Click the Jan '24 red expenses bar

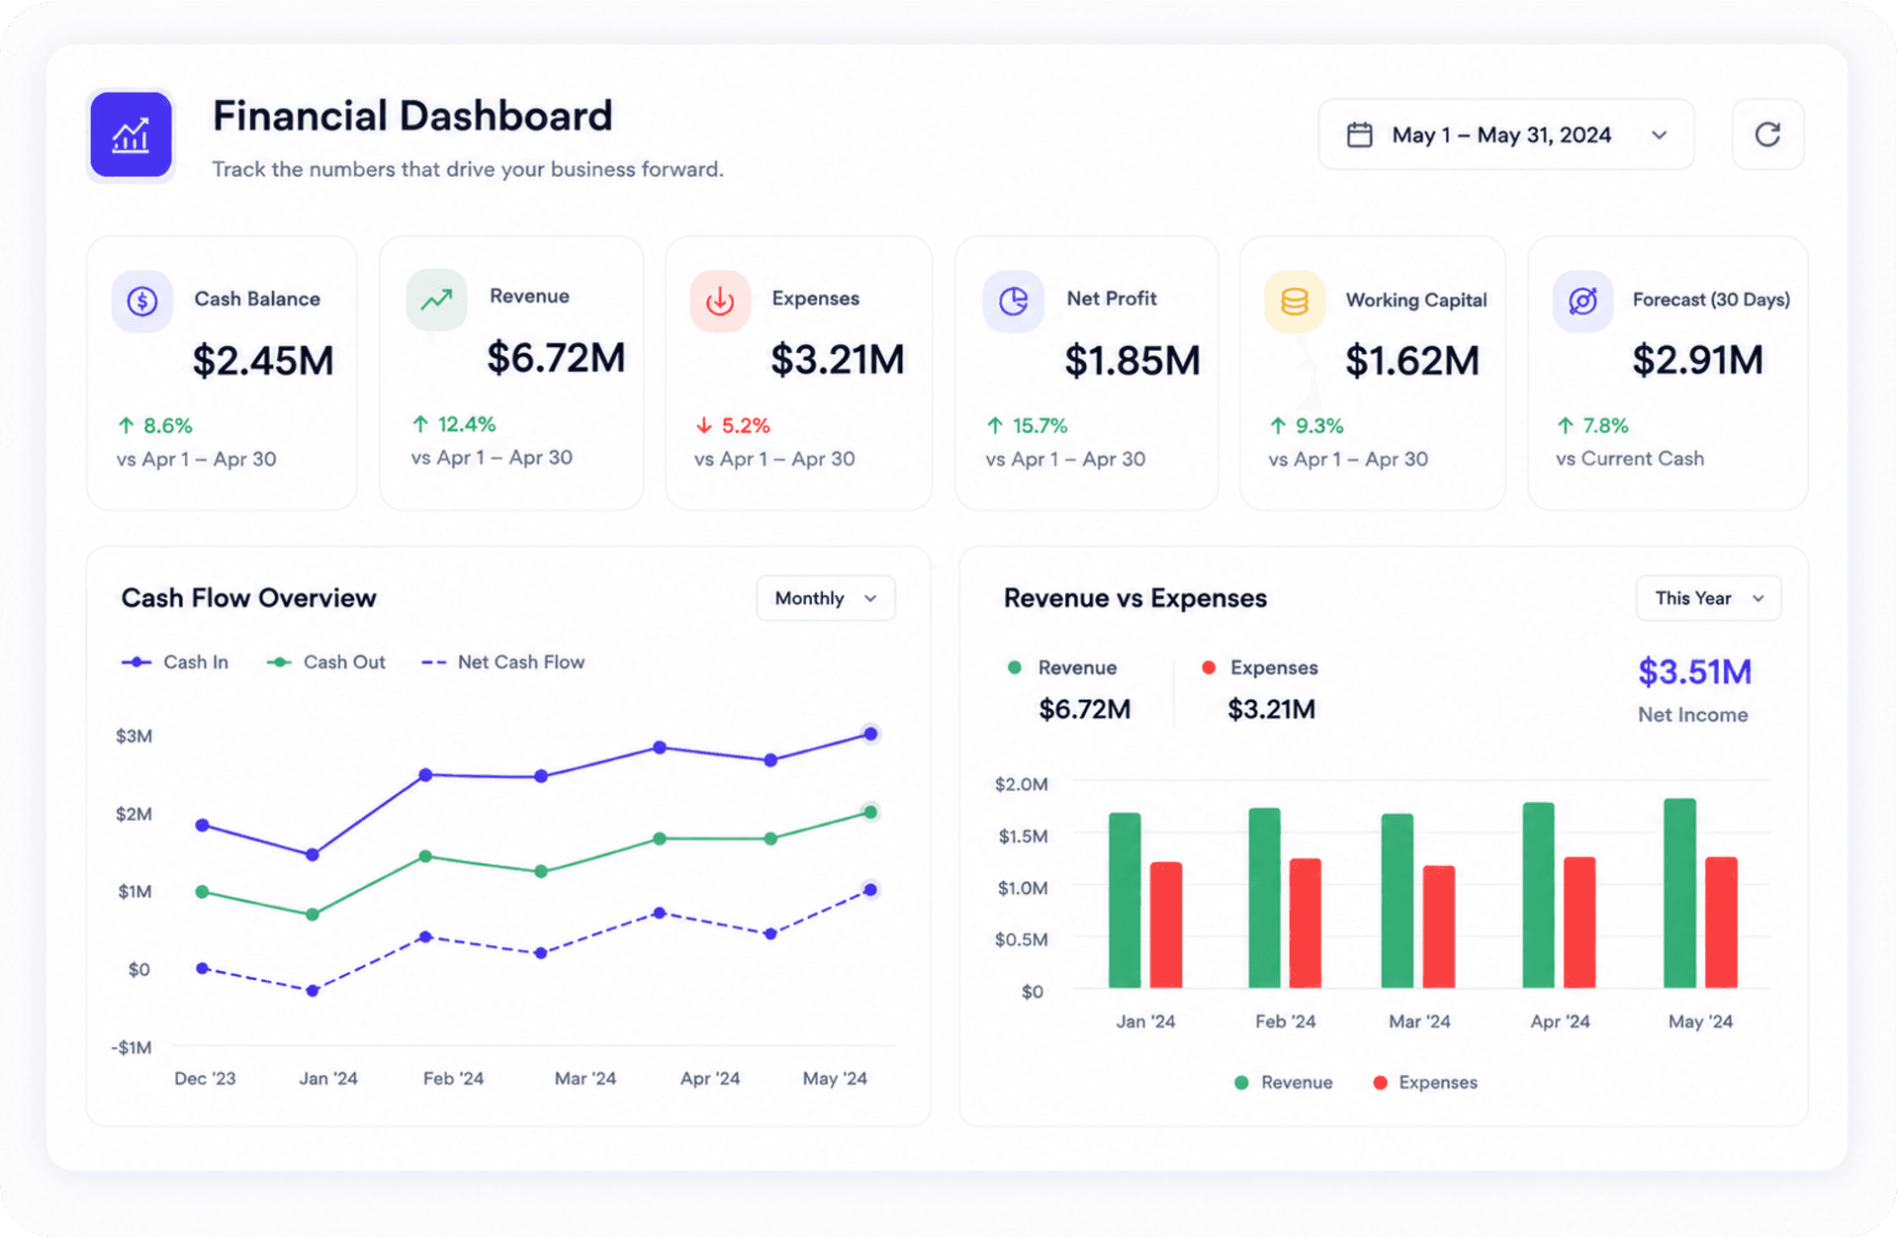pos(1166,926)
